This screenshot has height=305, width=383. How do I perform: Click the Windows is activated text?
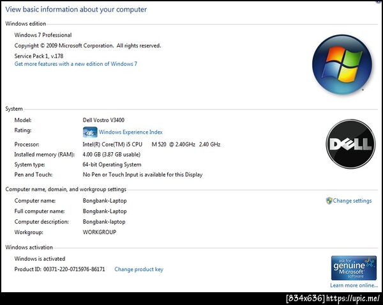[x=40, y=259]
